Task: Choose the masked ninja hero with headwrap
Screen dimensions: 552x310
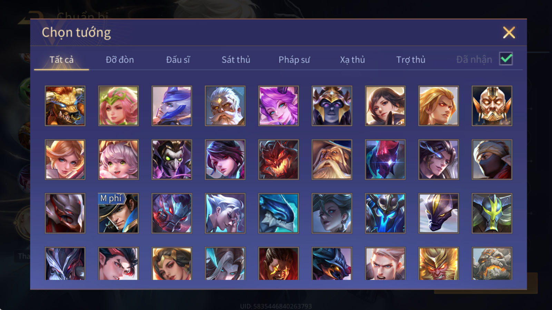Action: tap(492, 159)
